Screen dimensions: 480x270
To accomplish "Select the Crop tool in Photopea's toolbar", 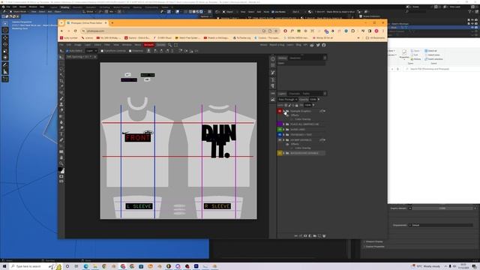I will tap(61, 81).
